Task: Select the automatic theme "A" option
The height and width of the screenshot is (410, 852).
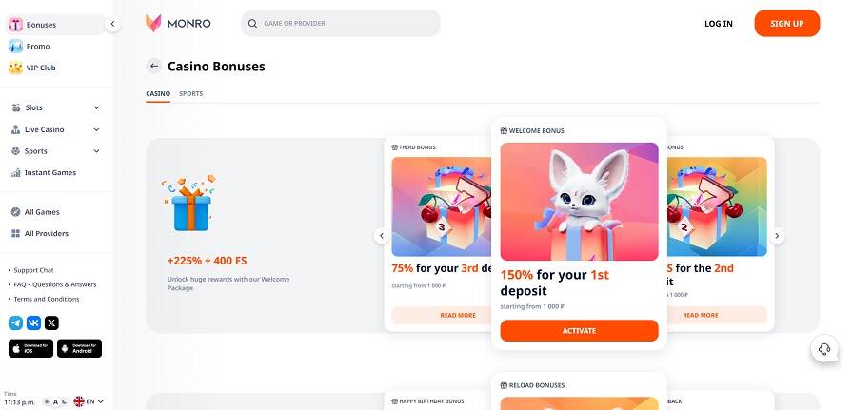Action: click(56, 402)
